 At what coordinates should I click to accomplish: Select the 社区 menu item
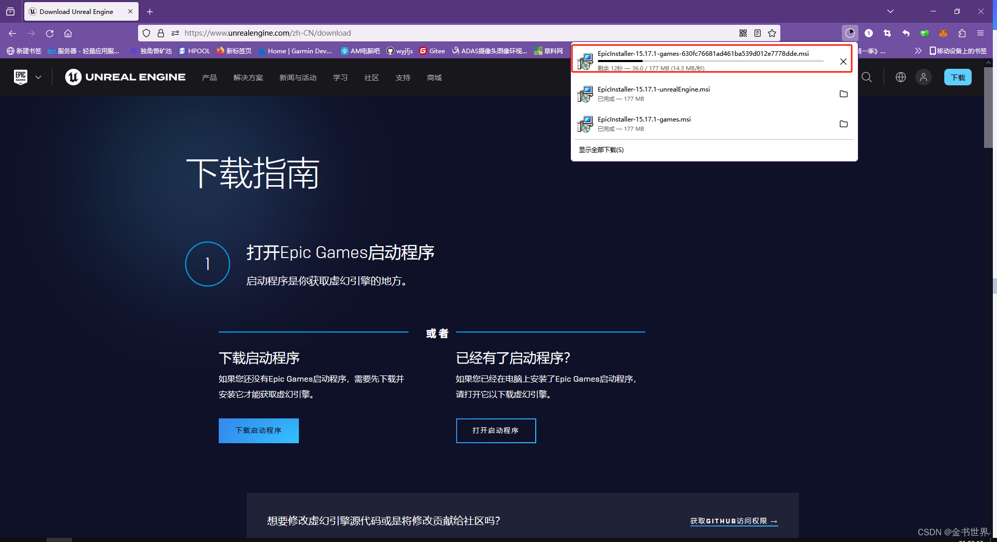point(371,77)
